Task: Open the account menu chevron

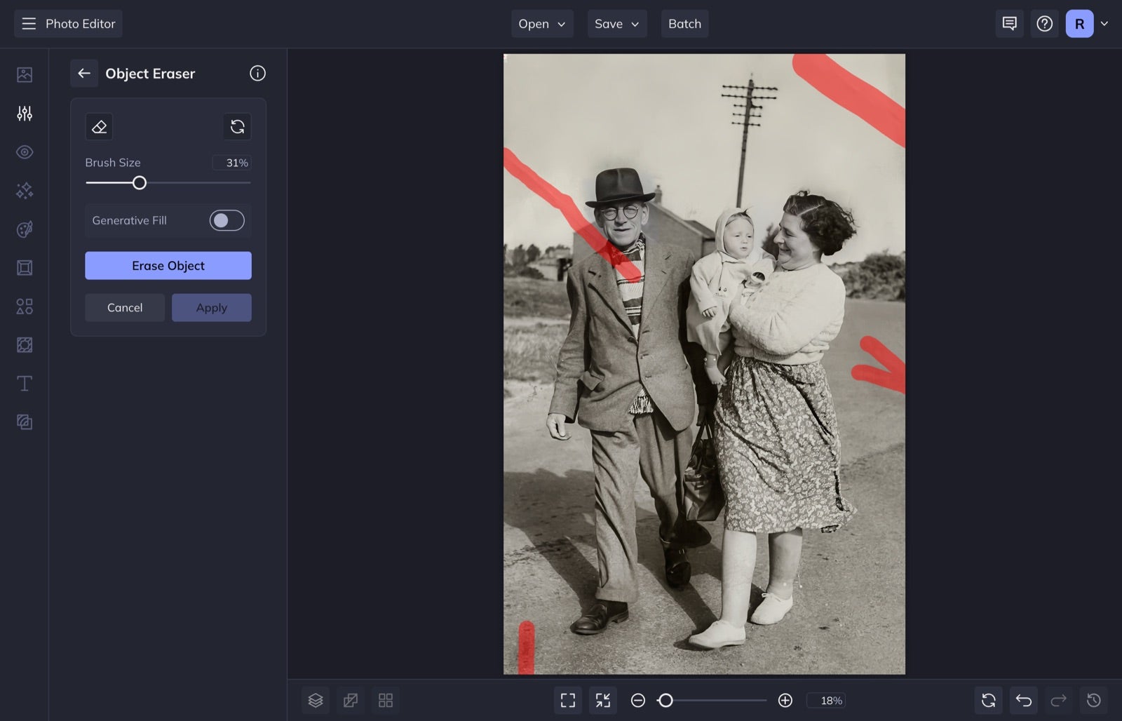Action: pyautogui.click(x=1105, y=23)
